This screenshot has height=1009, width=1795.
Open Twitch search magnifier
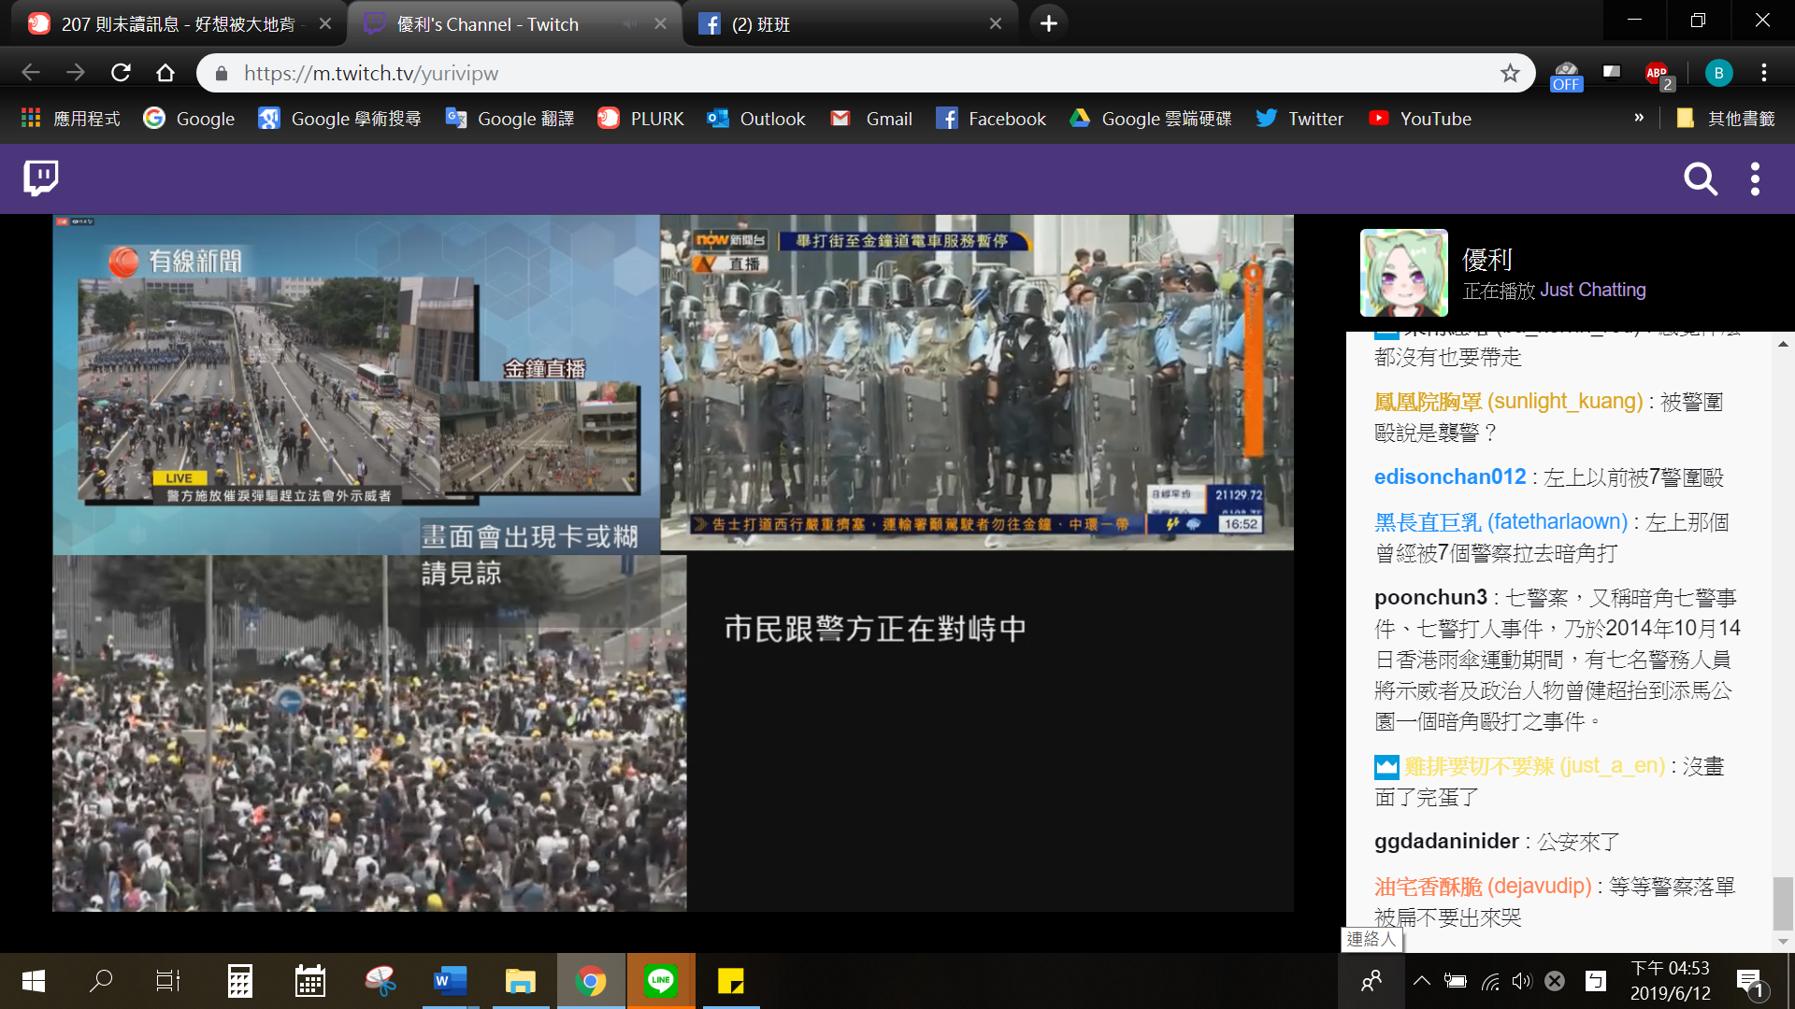point(1701,178)
